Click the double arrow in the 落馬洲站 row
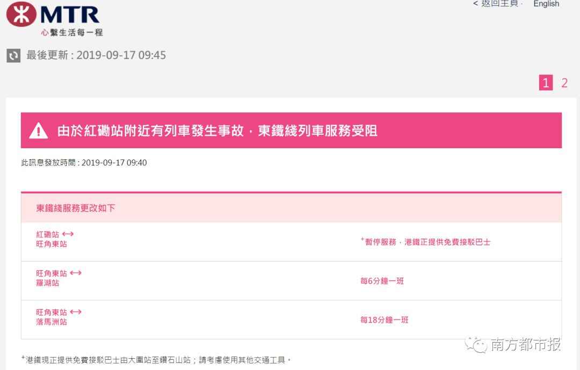Viewport: 580px width, 370px height. click(x=76, y=312)
